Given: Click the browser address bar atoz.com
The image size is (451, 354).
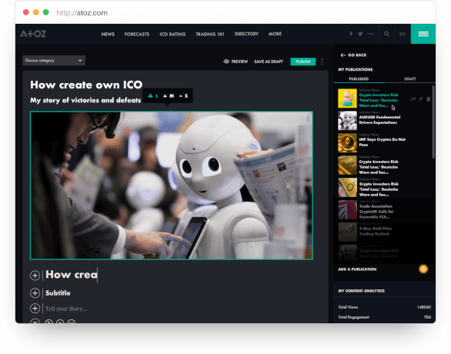Looking at the screenshot, I should point(82,13).
